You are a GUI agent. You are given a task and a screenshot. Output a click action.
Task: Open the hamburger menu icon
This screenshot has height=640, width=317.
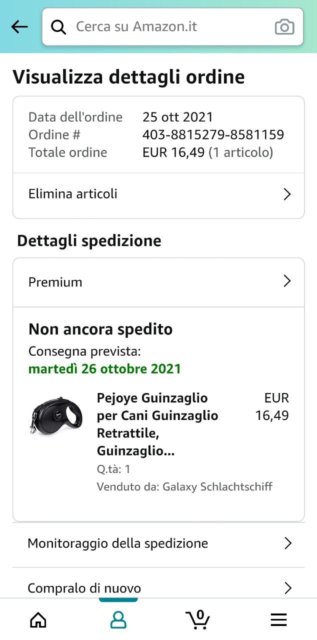coord(278,619)
